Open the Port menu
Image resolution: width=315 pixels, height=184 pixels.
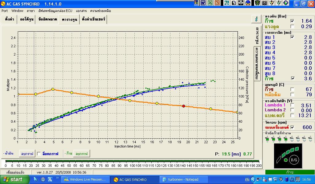coord(5,10)
